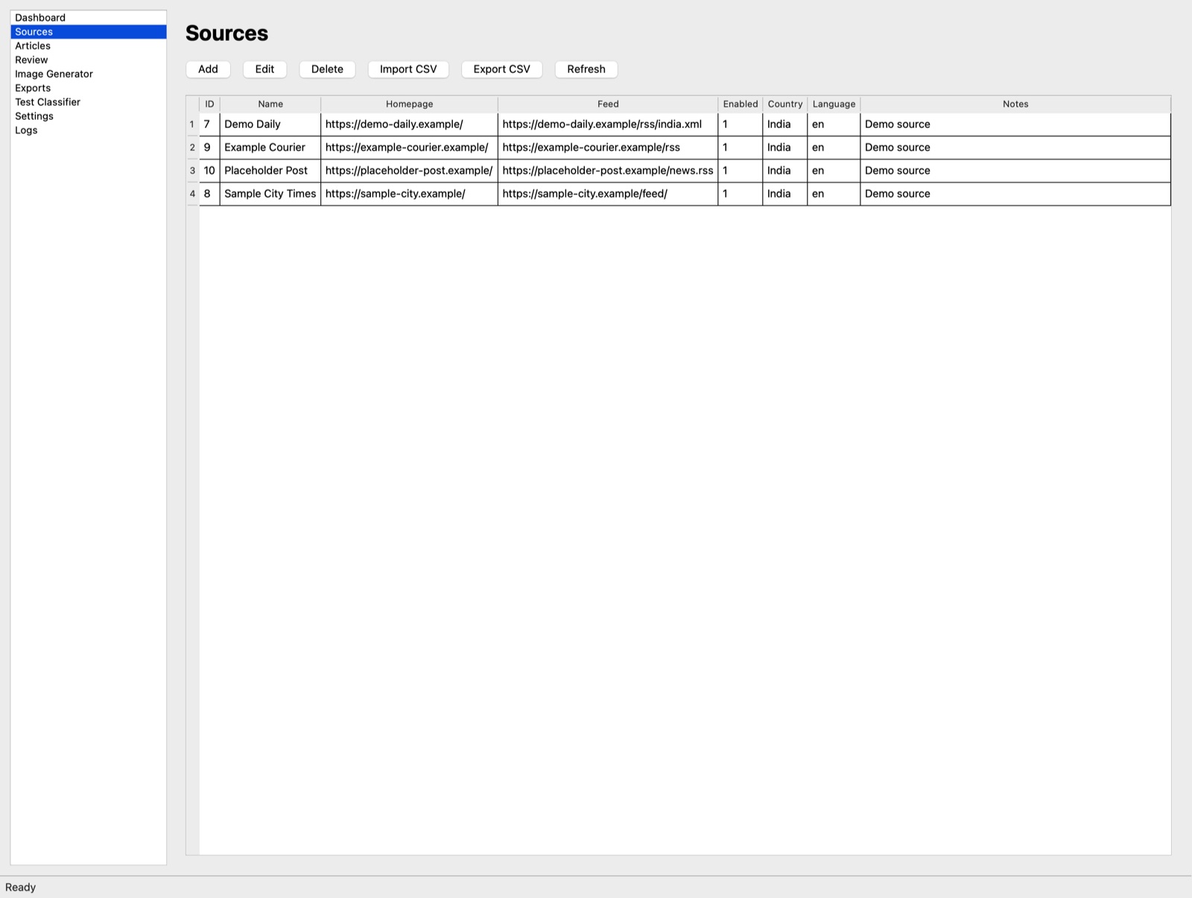Viewport: 1192px width, 898px height.
Task: Sort by the Name column header
Action: click(270, 104)
